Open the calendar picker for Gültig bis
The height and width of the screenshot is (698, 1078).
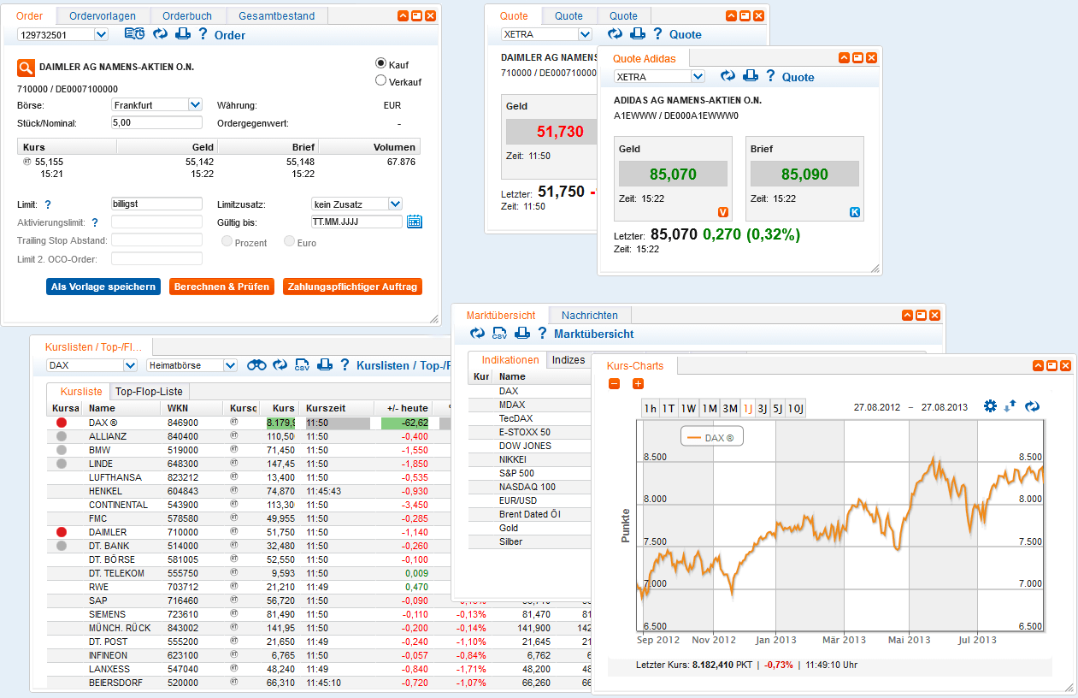pos(415,222)
